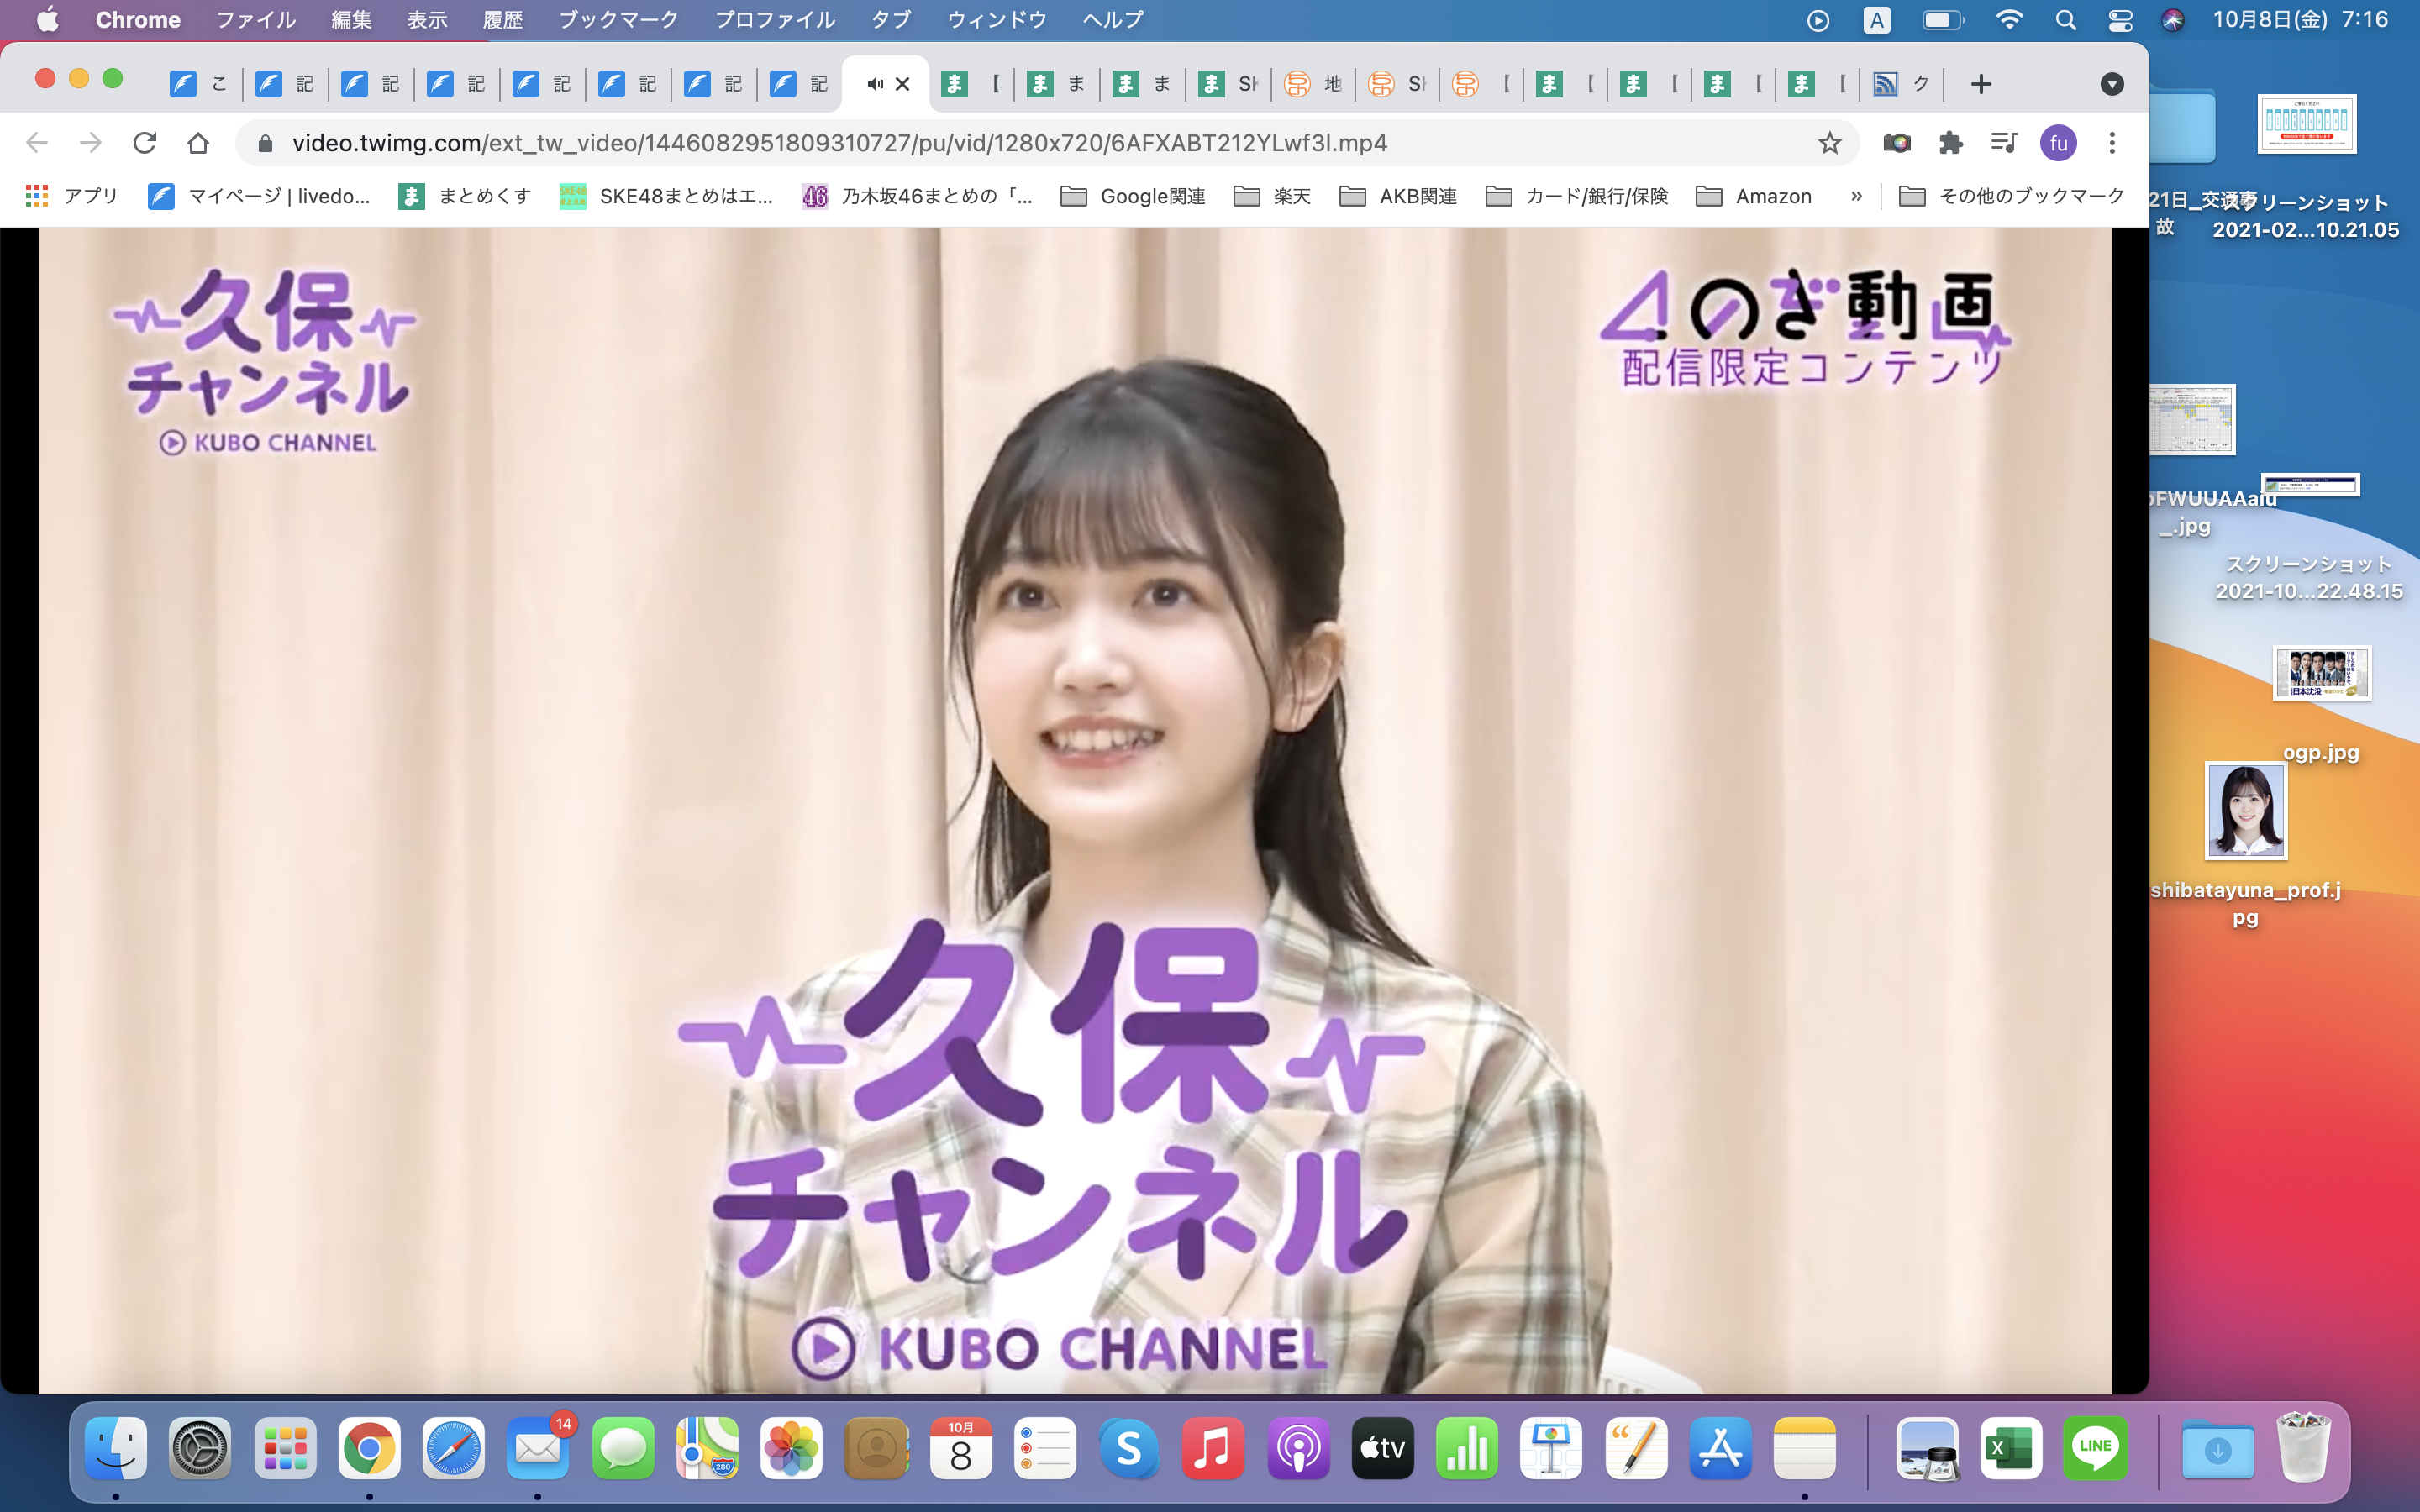Open the 表示 menu

427,20
